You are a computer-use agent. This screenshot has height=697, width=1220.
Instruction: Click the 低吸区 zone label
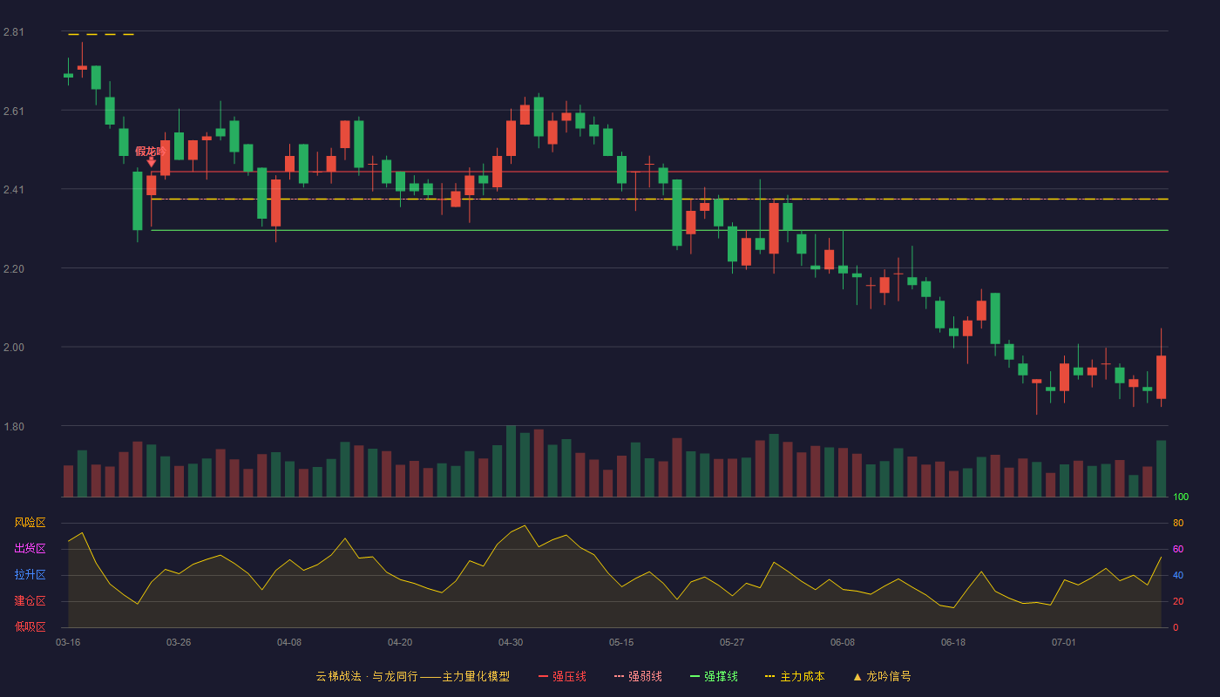pyautogui.click(x=30, y=626)
